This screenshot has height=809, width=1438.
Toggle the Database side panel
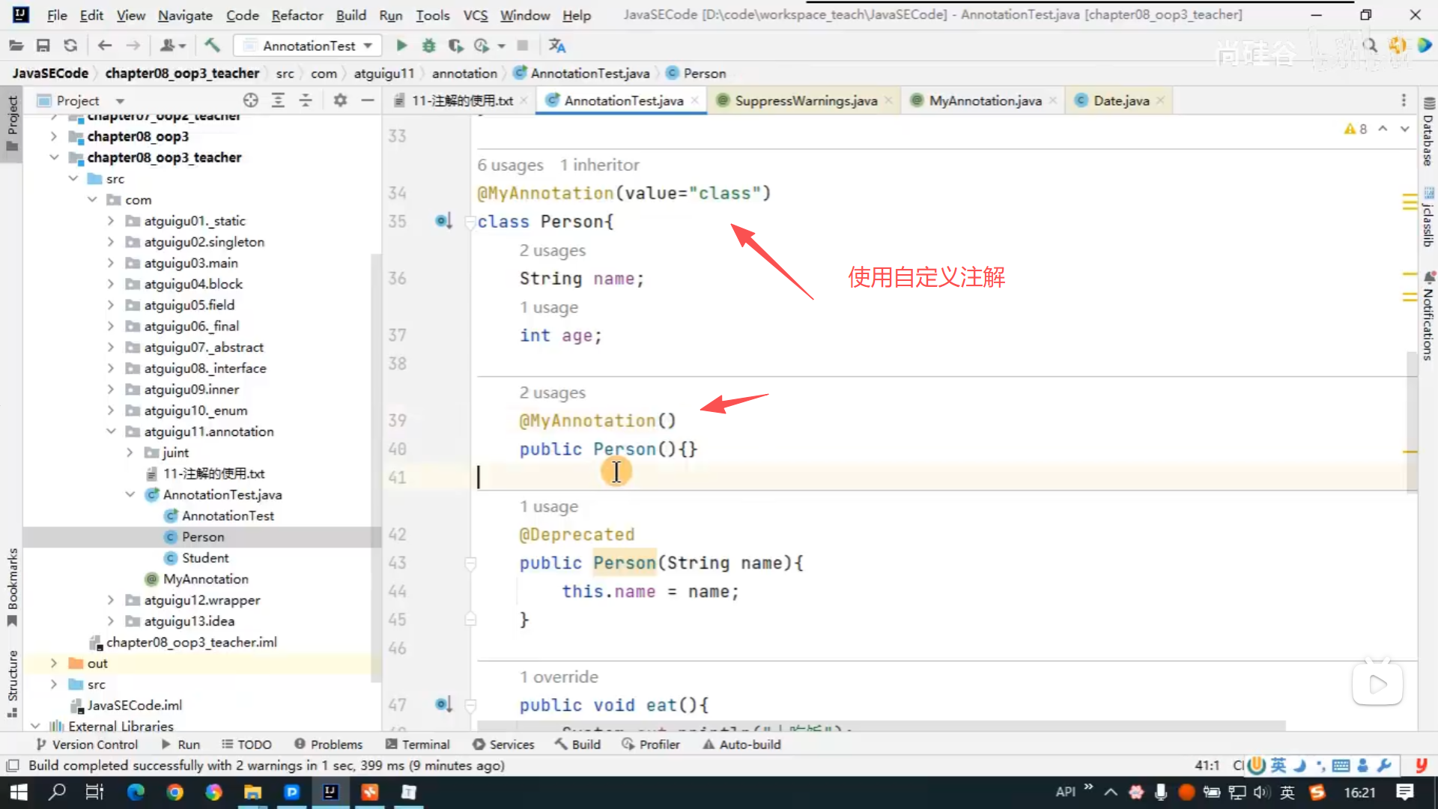tap(1428, 133)
